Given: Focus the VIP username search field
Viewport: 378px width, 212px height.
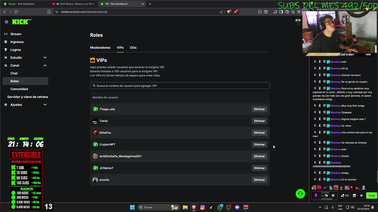Looking at the screenshot, I should pos(180,86).
